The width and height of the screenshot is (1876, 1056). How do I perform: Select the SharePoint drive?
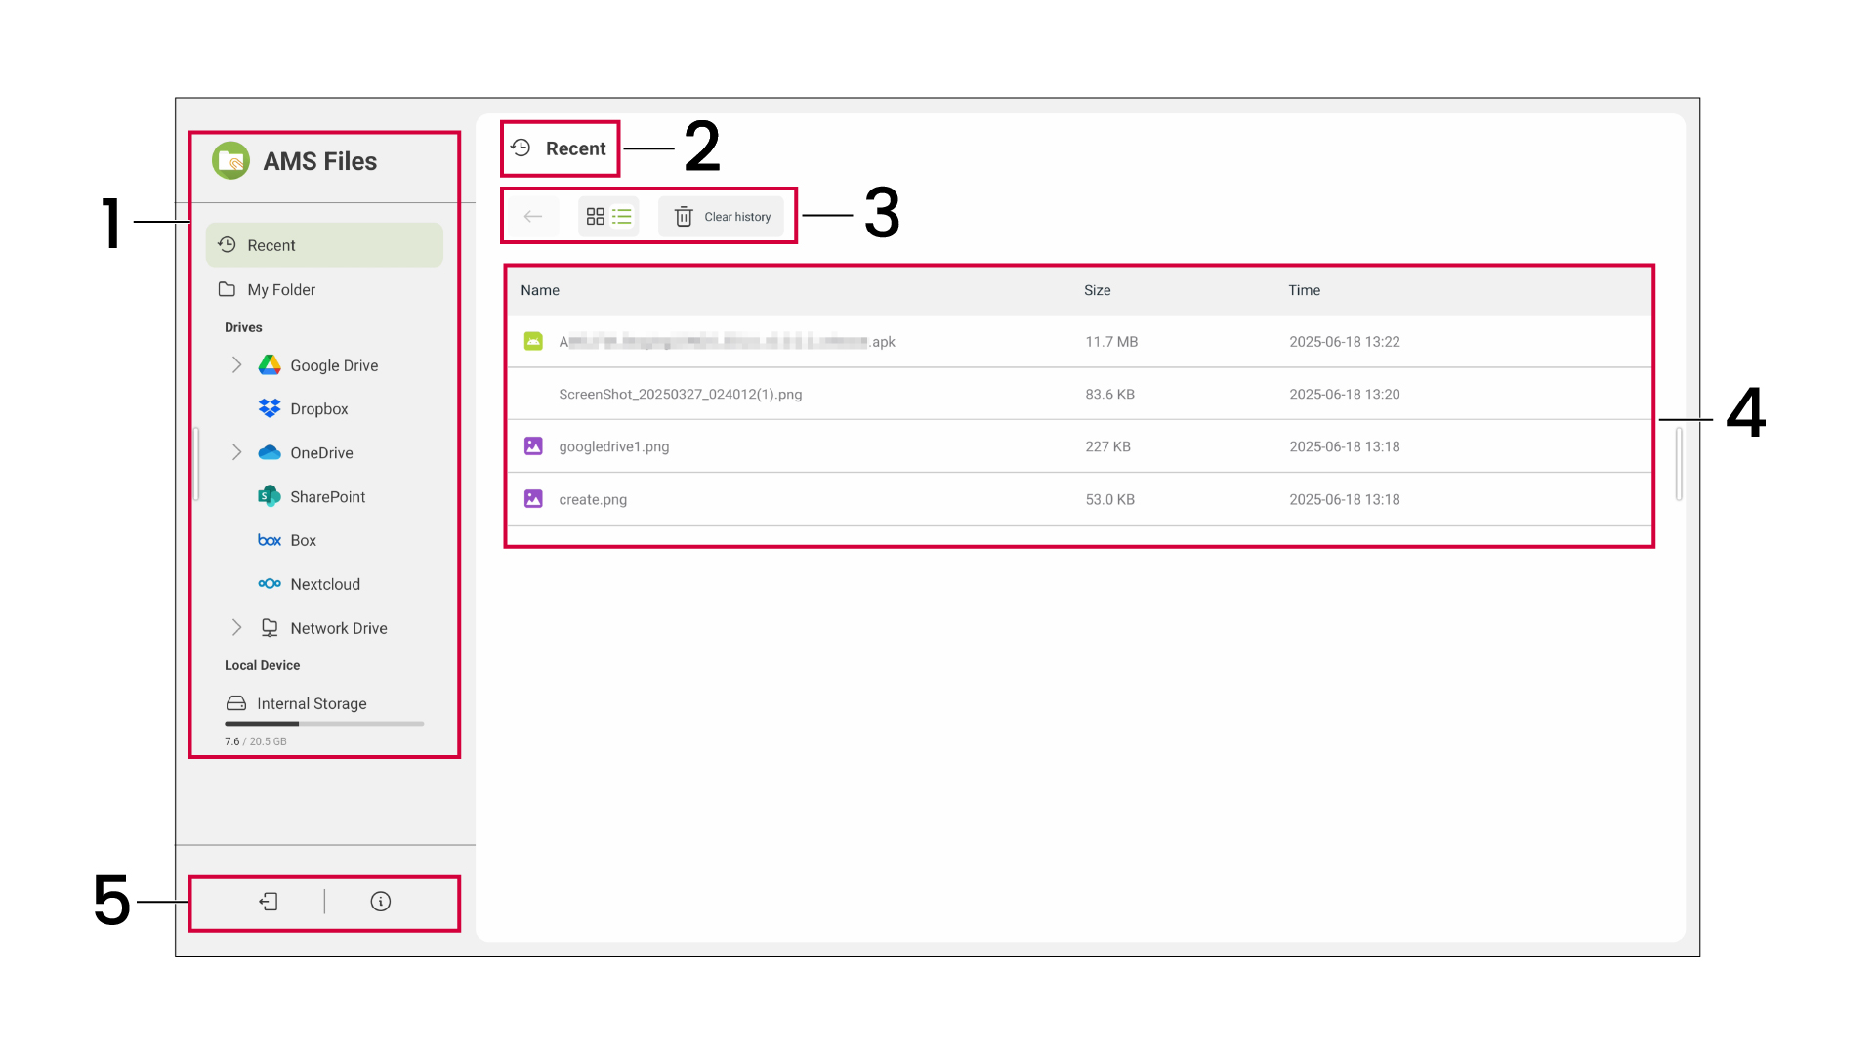(x=324, y=496)
